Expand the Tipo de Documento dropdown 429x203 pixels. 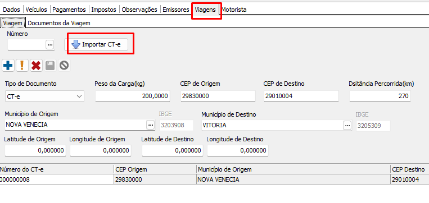[79, 96]
